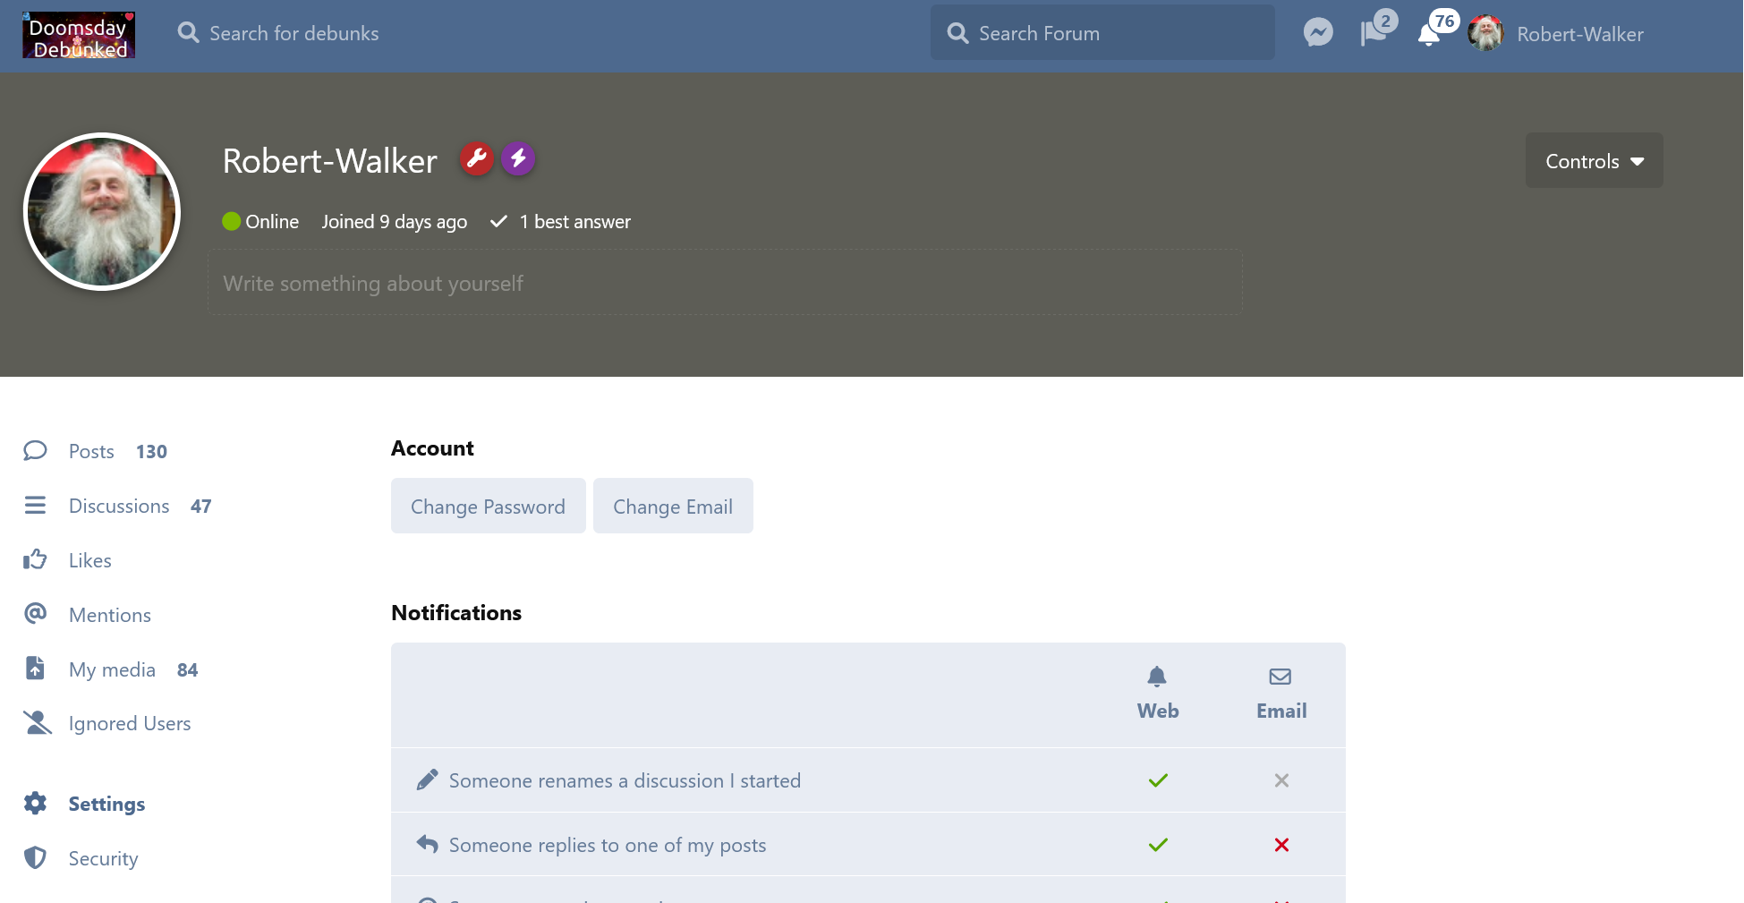Open the Robert-Walker user menu in header
This screenshot has width=1744, height=903.
click(1556, 34)
